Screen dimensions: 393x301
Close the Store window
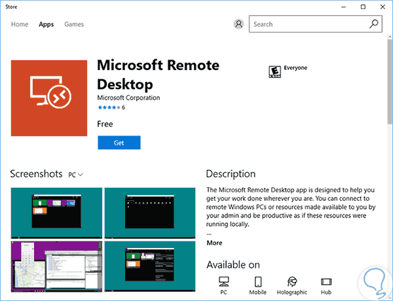(383, 7)
